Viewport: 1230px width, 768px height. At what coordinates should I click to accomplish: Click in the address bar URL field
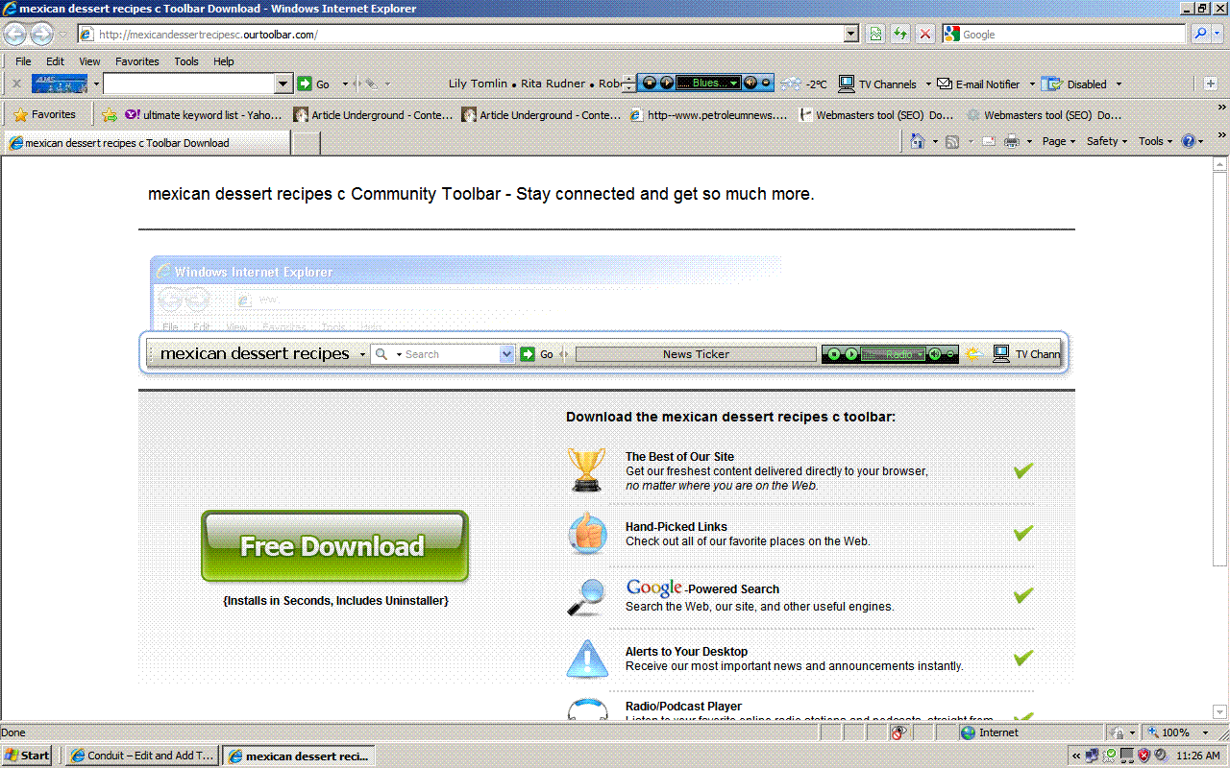point(461,35)
